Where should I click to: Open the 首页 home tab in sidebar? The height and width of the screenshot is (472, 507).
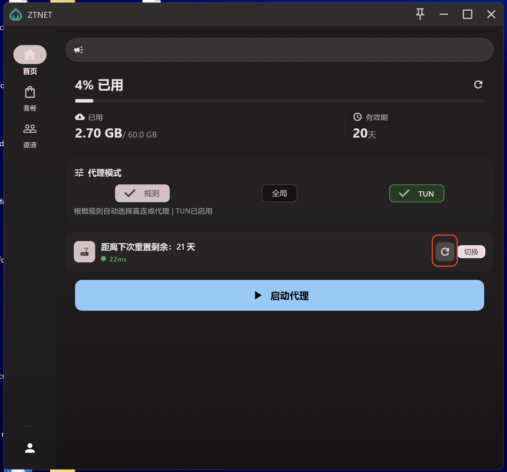click(x=30, y=60)
